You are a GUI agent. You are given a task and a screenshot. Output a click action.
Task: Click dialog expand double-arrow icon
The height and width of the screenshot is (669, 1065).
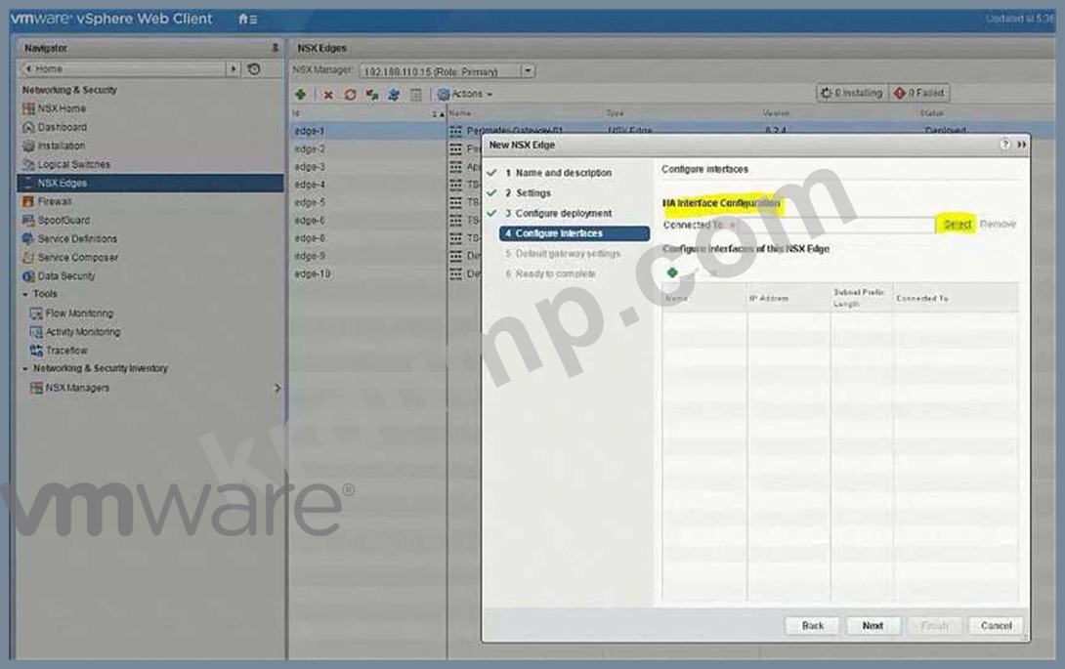[1022, 144]
